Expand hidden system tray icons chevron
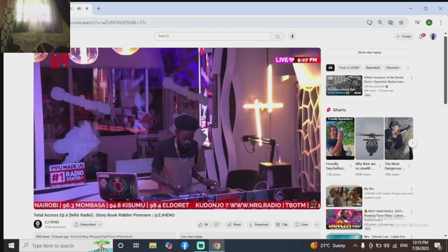 point(355,246)
